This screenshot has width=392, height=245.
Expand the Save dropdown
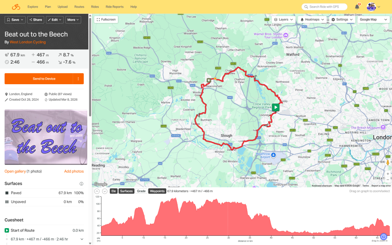[x=15, y=20]
